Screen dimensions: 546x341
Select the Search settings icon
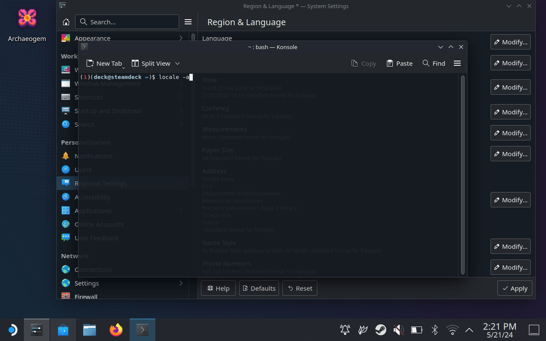(x=66, y=124)
